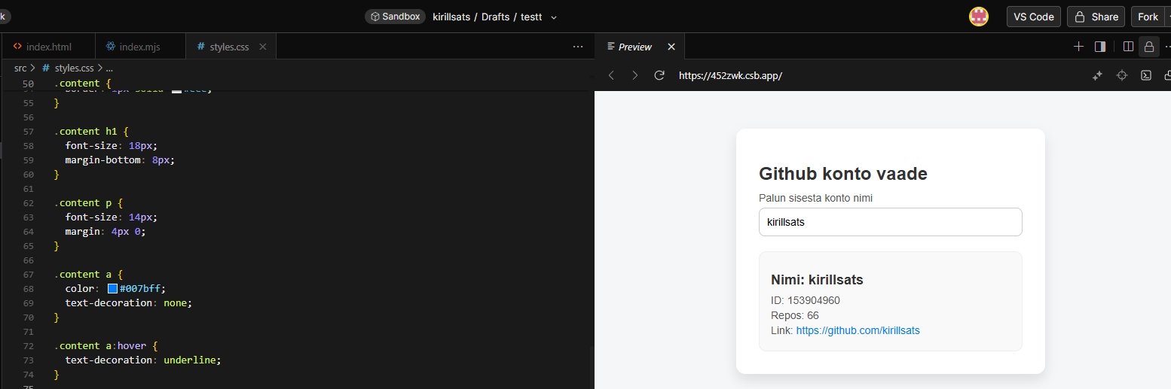Screen dimensions: 1171x389
Task: Click the konto nimi input field
Action: [890, 222]
